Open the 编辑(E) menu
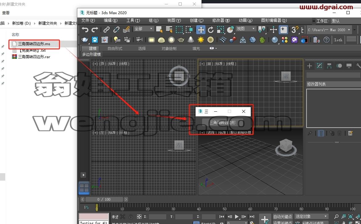Viewport: 361px width, 224px height. [x=111, y=21]
